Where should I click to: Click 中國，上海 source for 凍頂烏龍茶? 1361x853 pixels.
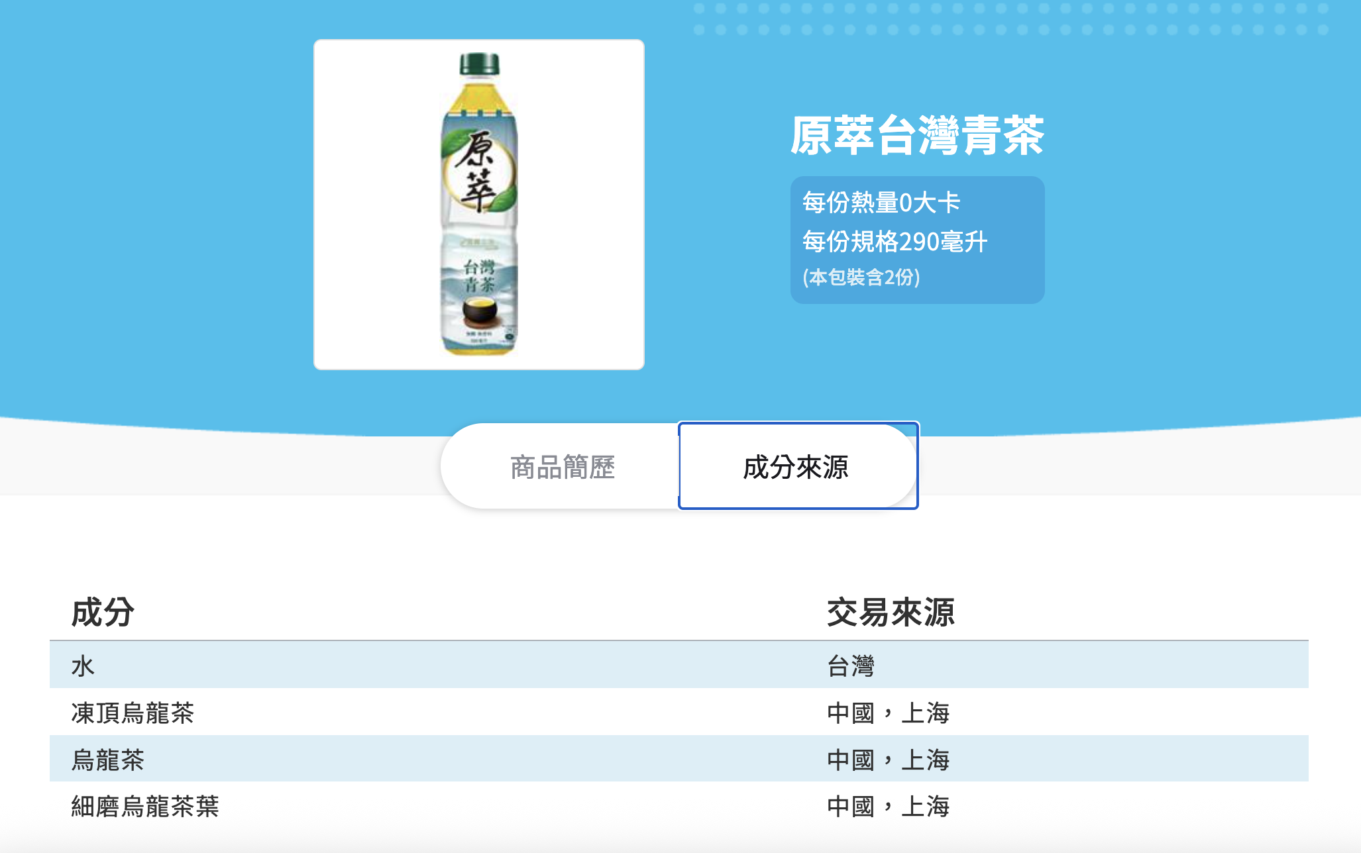pyautogui.click(x=889, y=713)
